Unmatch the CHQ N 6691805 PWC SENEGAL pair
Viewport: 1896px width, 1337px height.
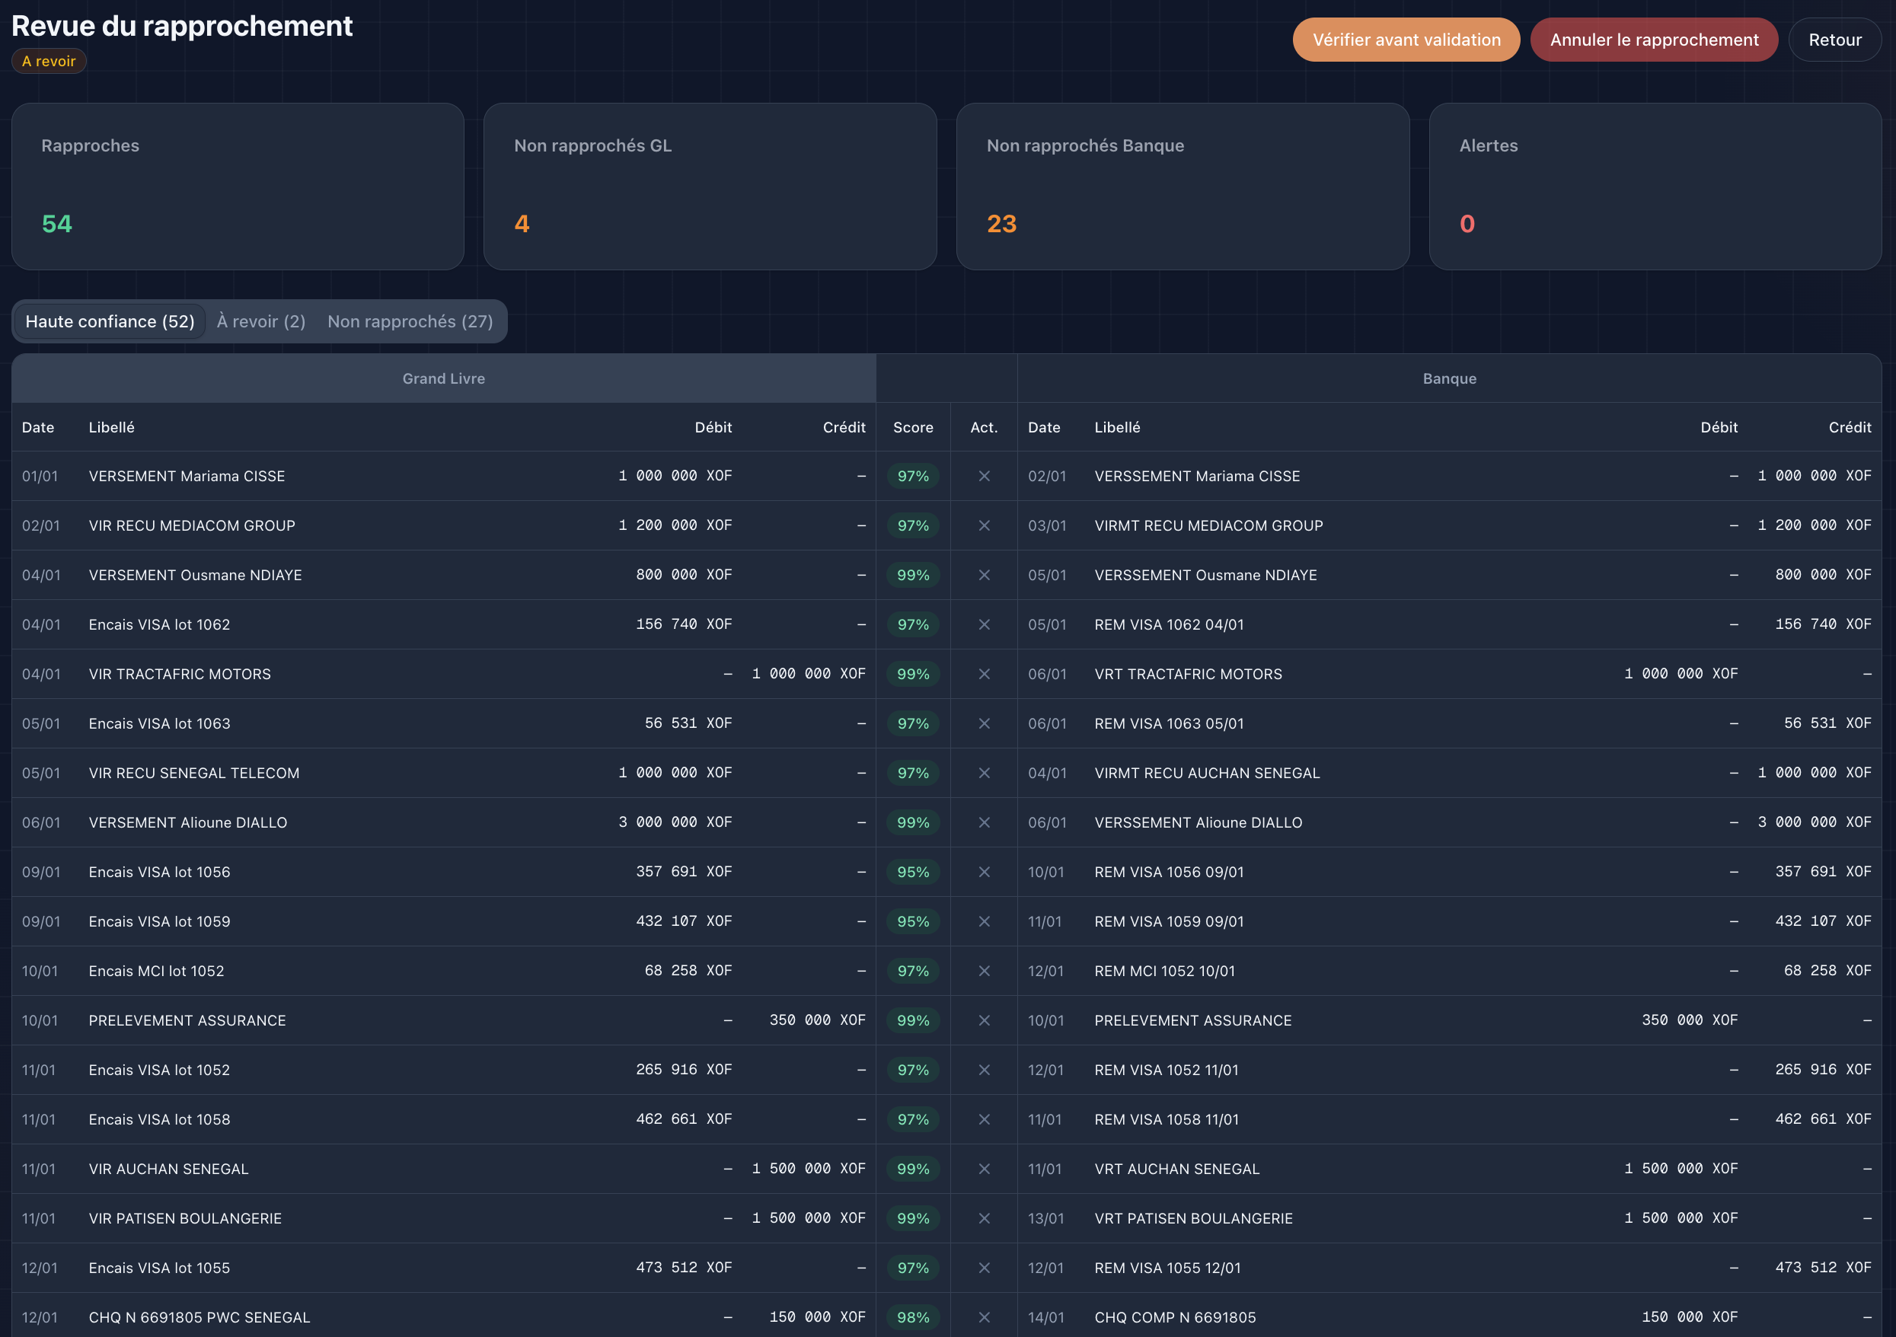click(x=984, y=1317)
